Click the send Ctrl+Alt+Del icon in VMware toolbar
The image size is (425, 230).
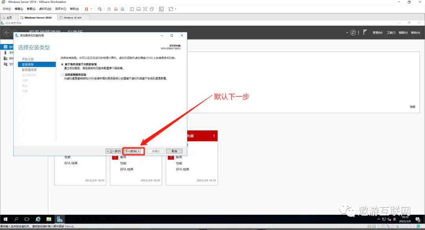coord(100,9)
